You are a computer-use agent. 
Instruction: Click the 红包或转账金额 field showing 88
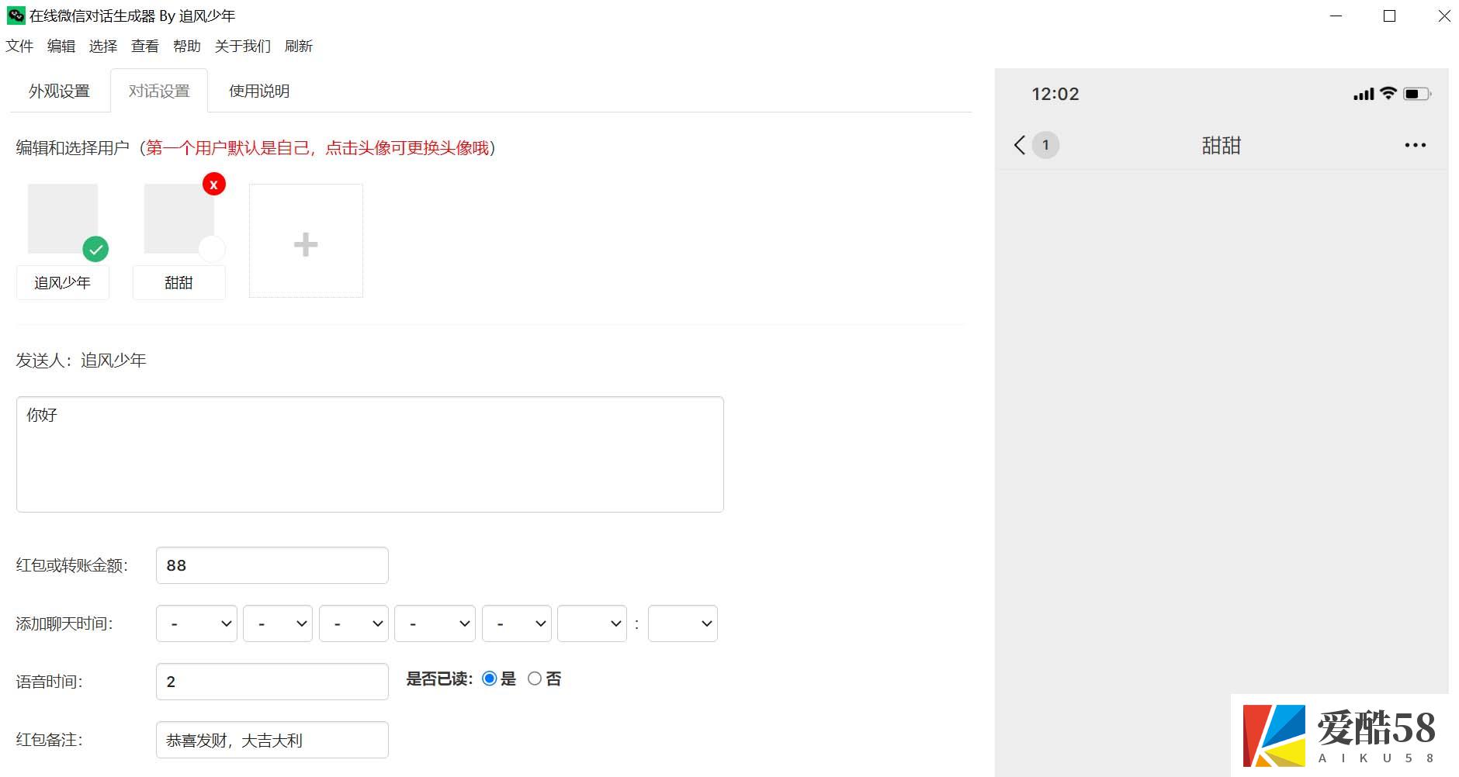(x=272, y=565)
